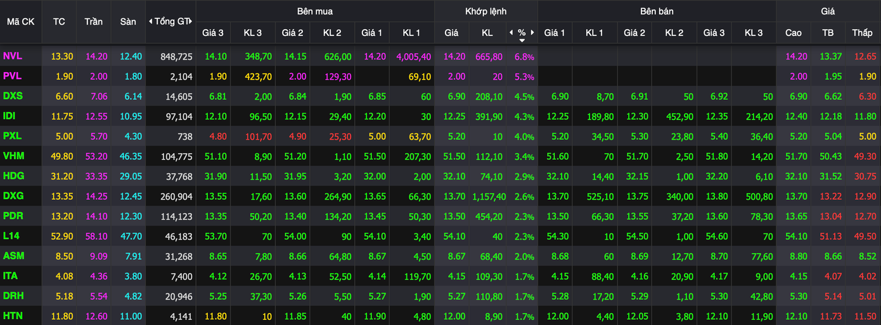Click the TC column header
Screen dimensions: 881x325
(x=59, y=21)
